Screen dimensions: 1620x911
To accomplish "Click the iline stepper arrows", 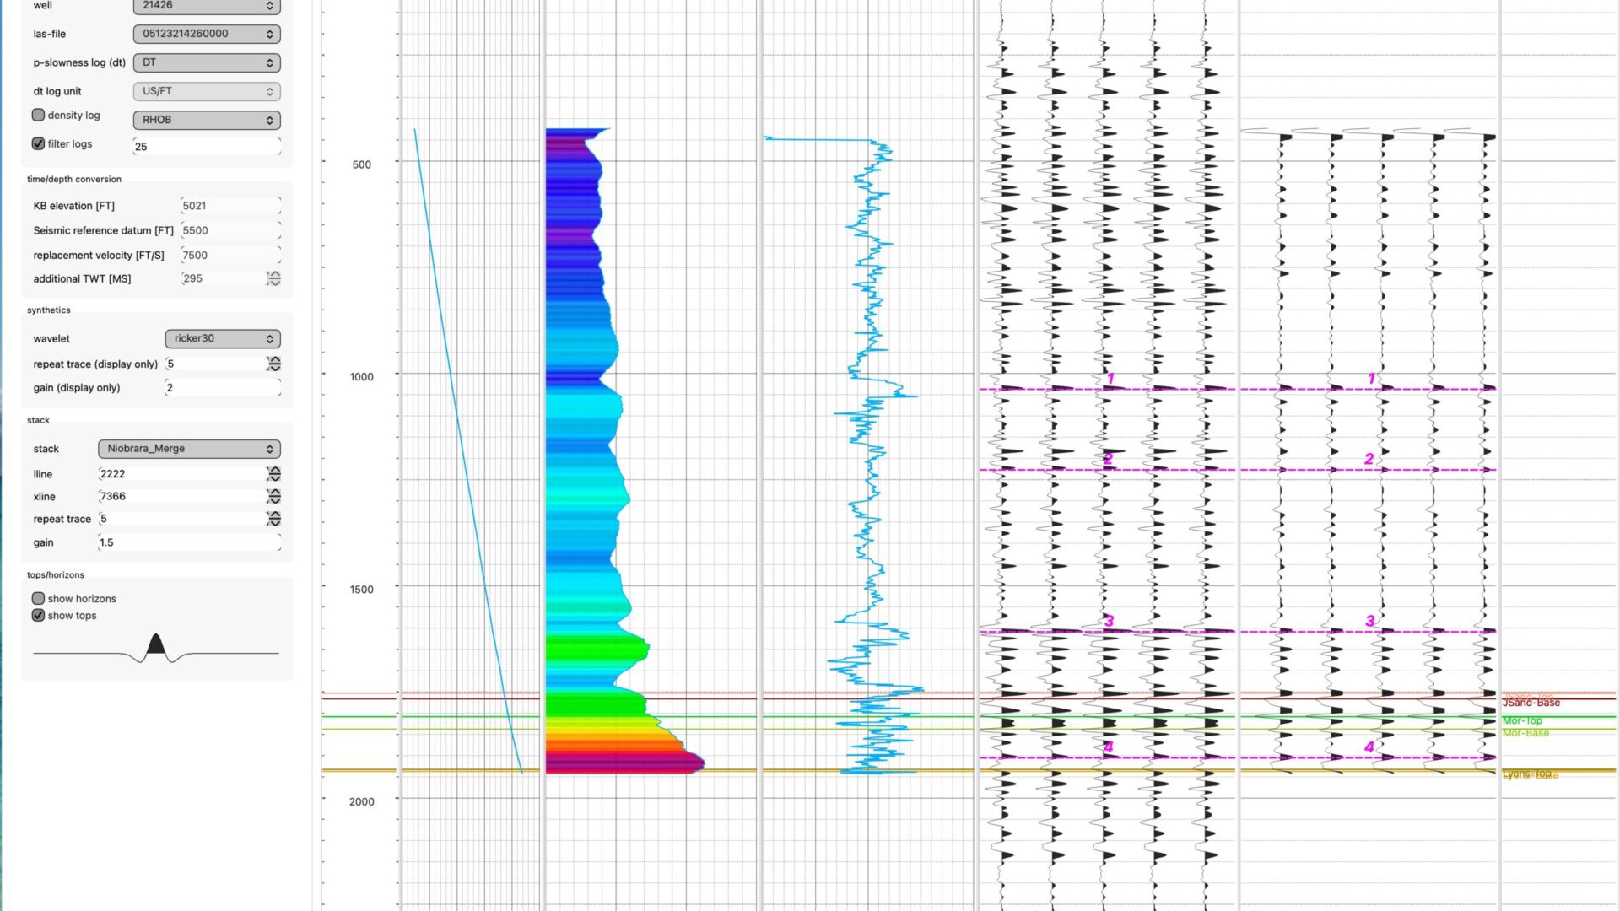I will (x=273, y=474).
